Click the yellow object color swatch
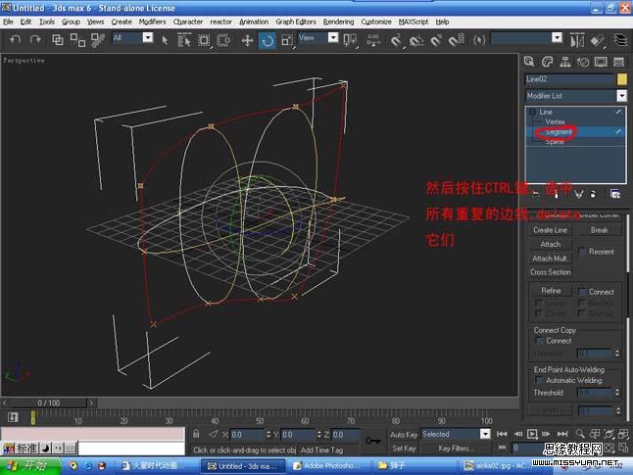This screenshot has height=475, width=633. point(622,79)
